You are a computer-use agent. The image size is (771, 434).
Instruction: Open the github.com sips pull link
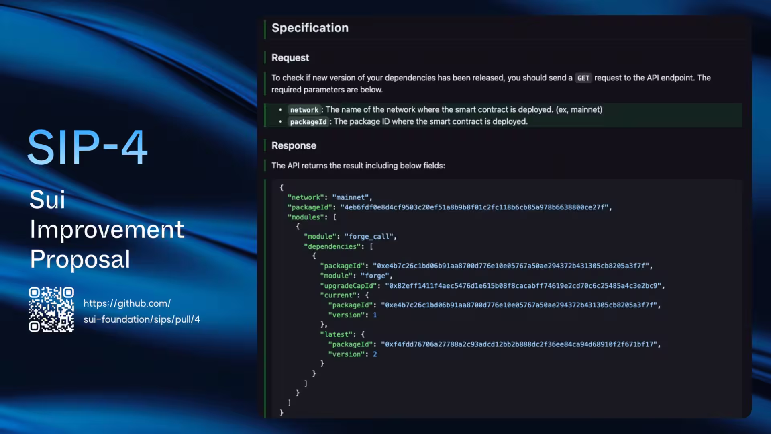click(x=141, y=311)
